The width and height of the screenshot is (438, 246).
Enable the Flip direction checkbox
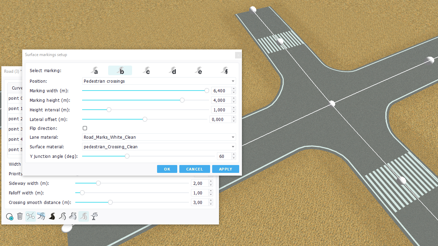85,128
